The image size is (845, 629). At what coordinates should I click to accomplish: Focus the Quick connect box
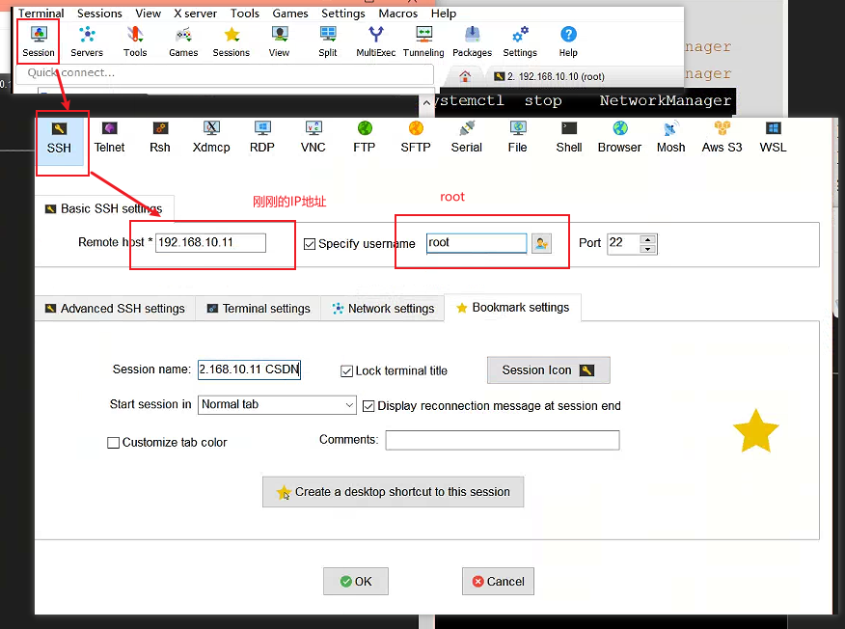pos(225,73)
